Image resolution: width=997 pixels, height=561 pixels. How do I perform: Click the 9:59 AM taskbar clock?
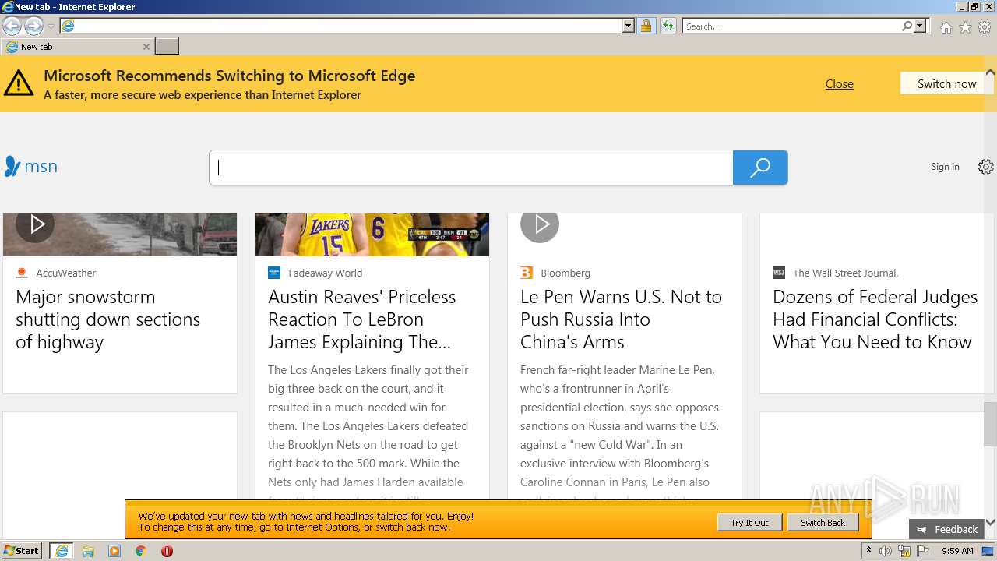pos(957,551)
